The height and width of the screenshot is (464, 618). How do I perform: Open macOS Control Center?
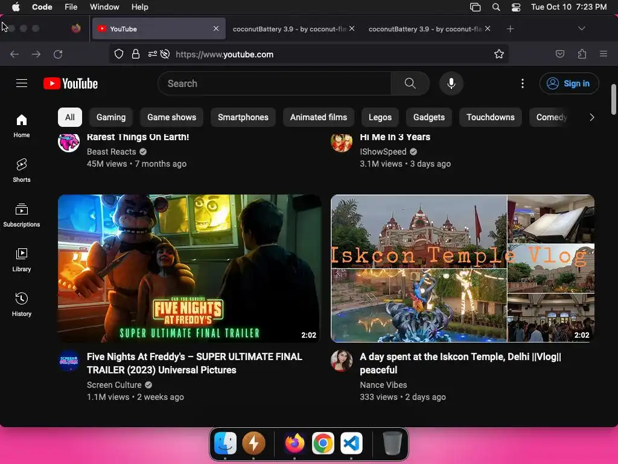[516, 7]
